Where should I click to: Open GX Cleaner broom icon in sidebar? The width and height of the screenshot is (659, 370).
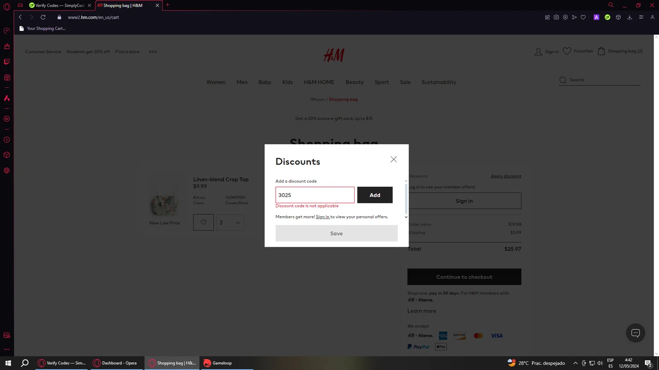click(7, 46)
